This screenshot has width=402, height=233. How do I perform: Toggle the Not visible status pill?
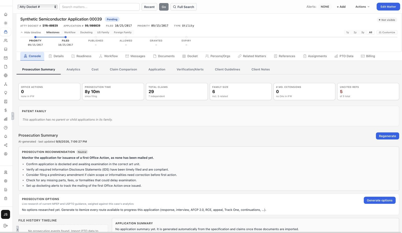[387, 20]
